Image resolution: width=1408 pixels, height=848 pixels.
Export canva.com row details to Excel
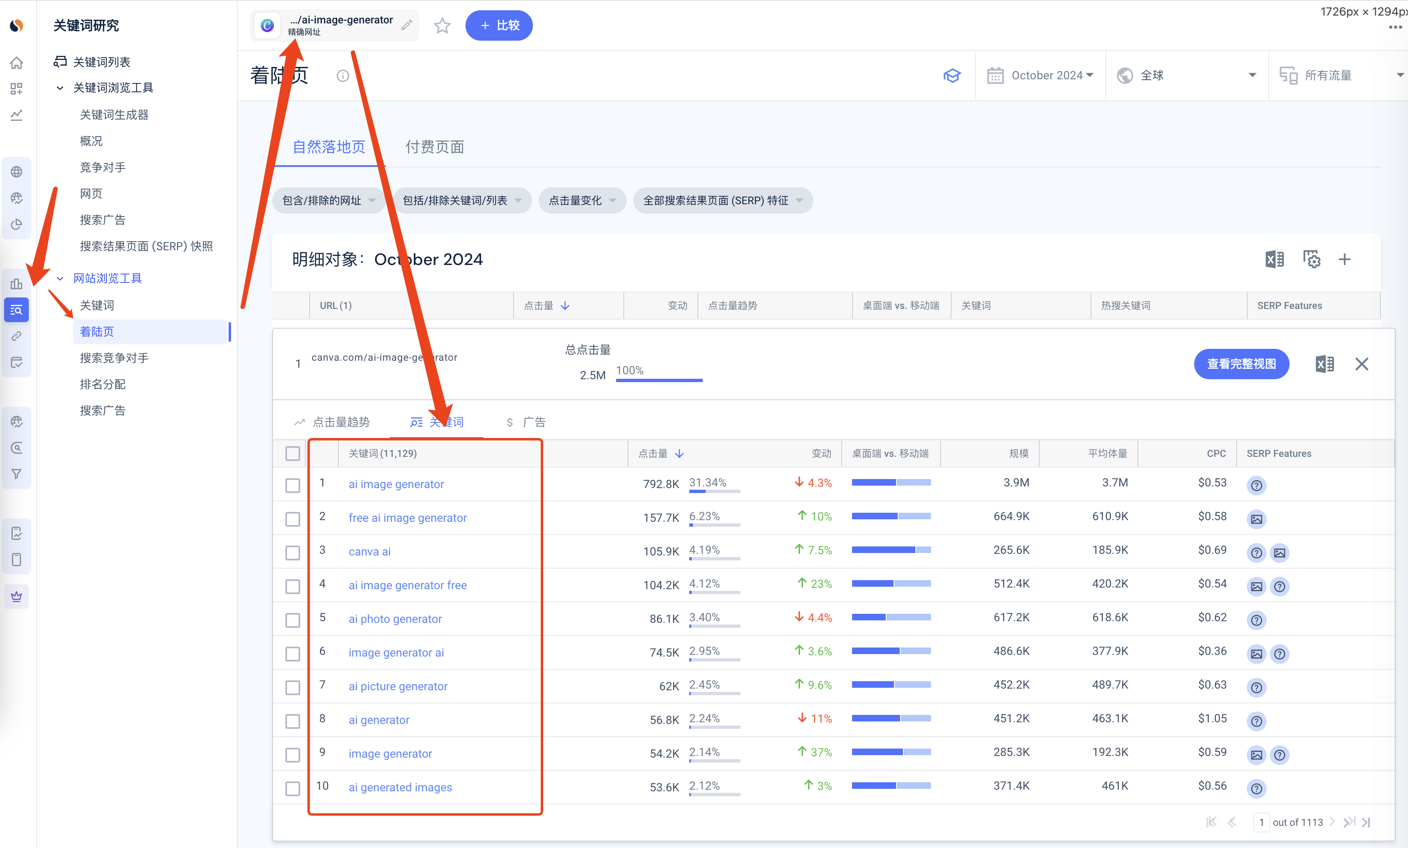click(x=1324, y=364)
